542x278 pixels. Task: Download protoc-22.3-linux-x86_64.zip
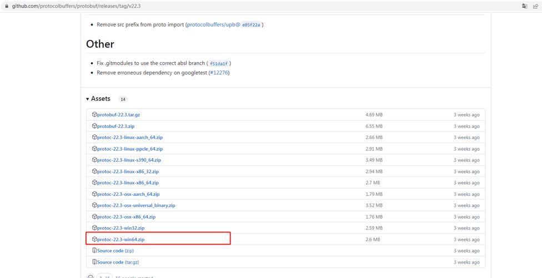coord(128,183)
